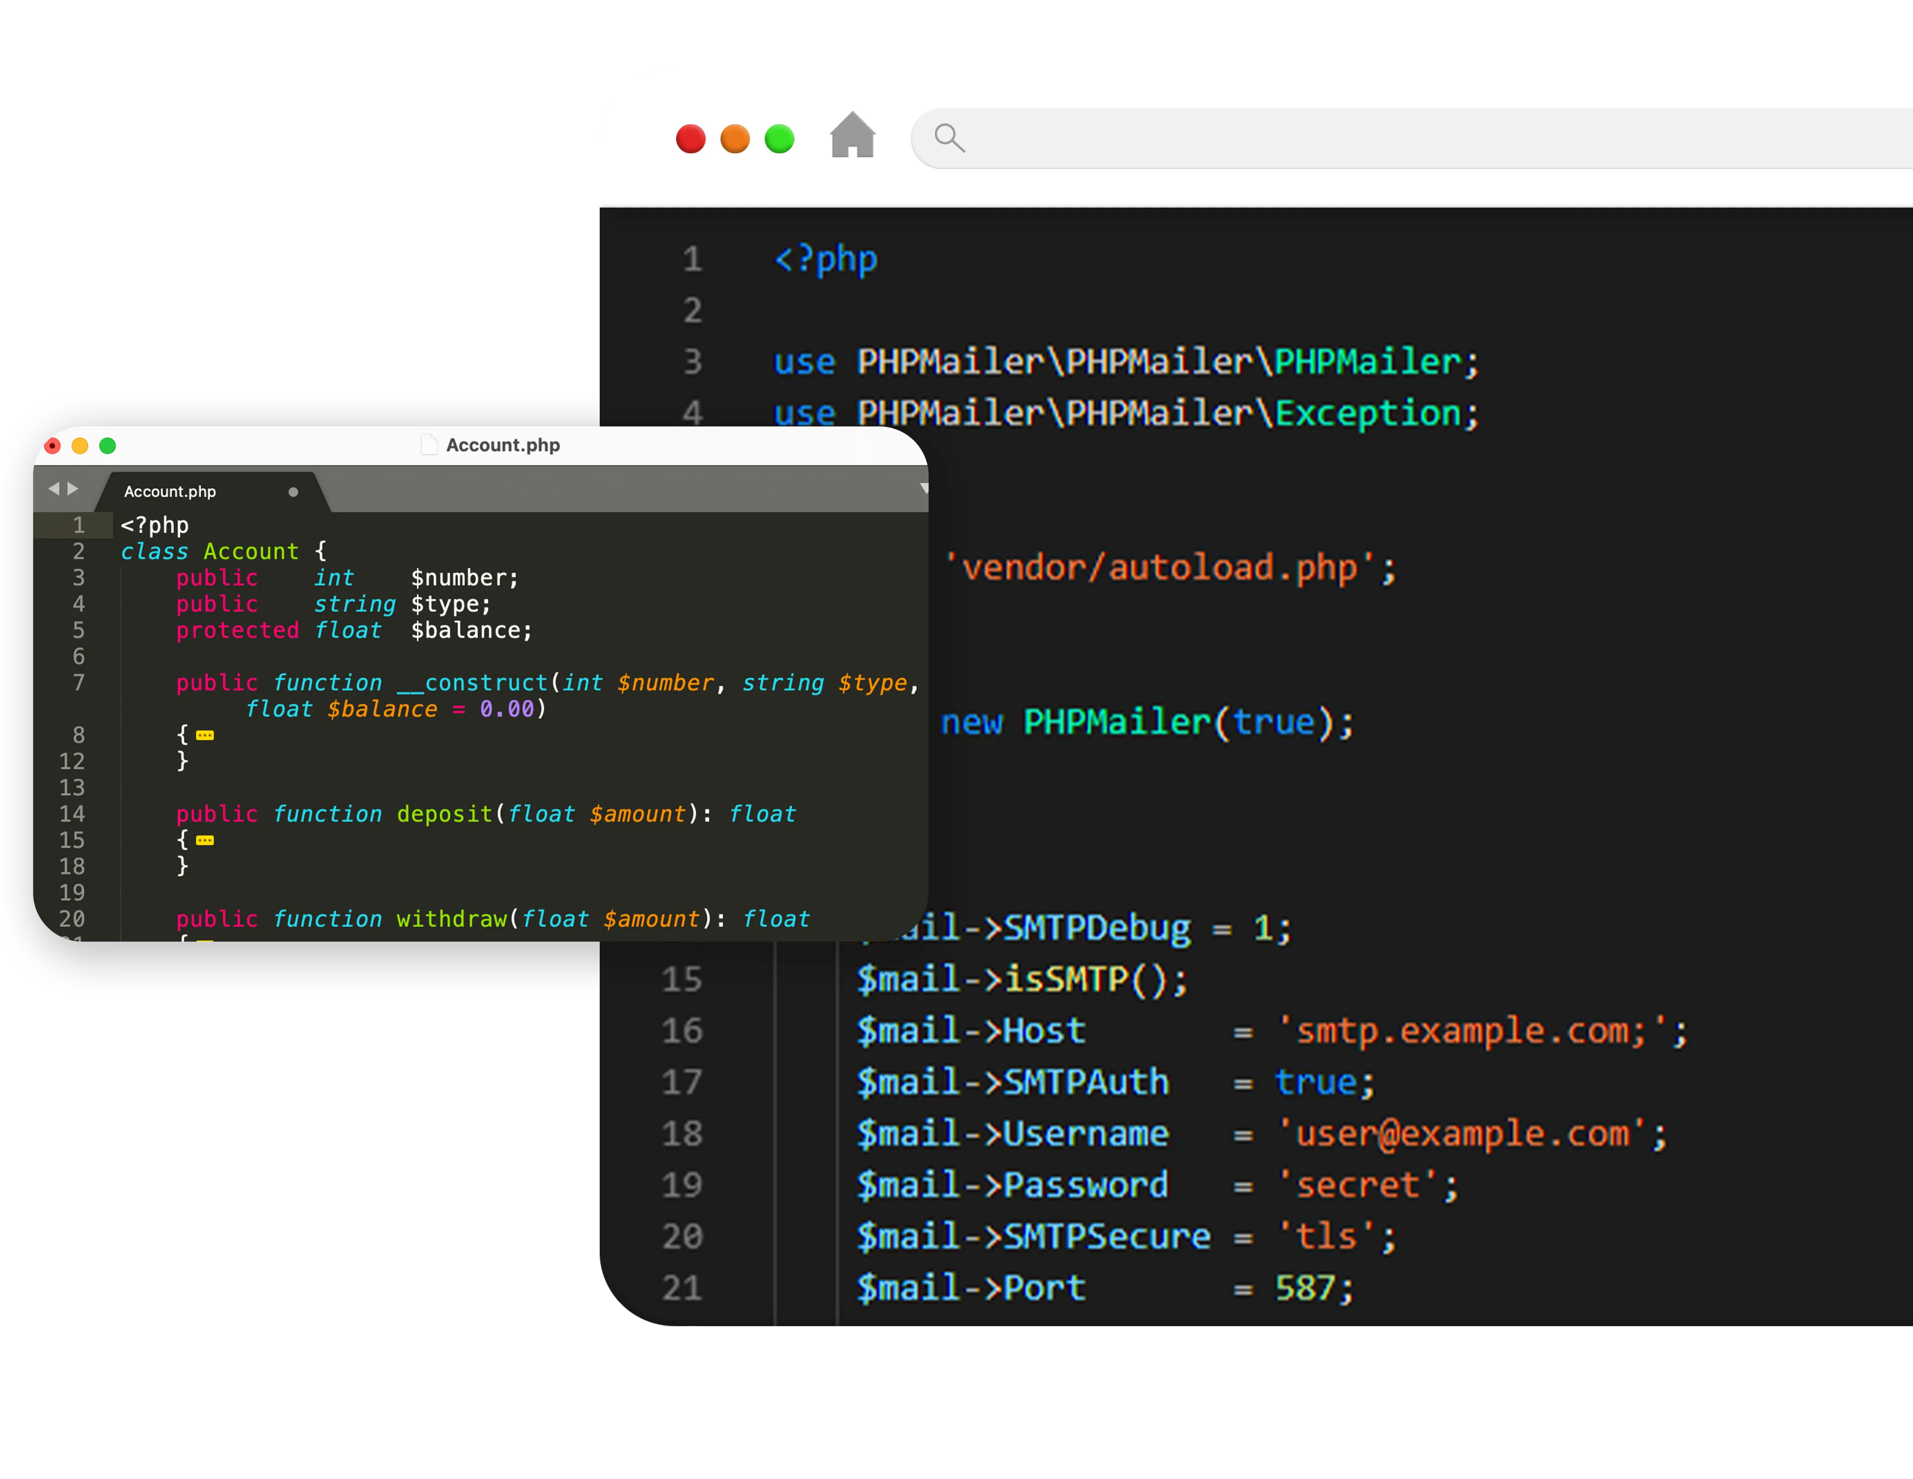Expand folded deposit function body marker

205,841
